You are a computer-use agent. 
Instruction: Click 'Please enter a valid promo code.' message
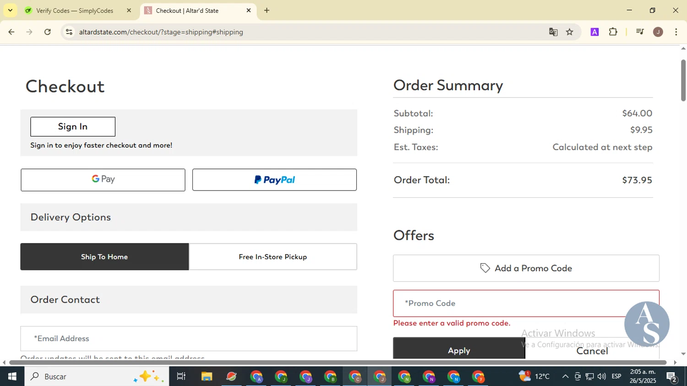click(x=452, y=323)
